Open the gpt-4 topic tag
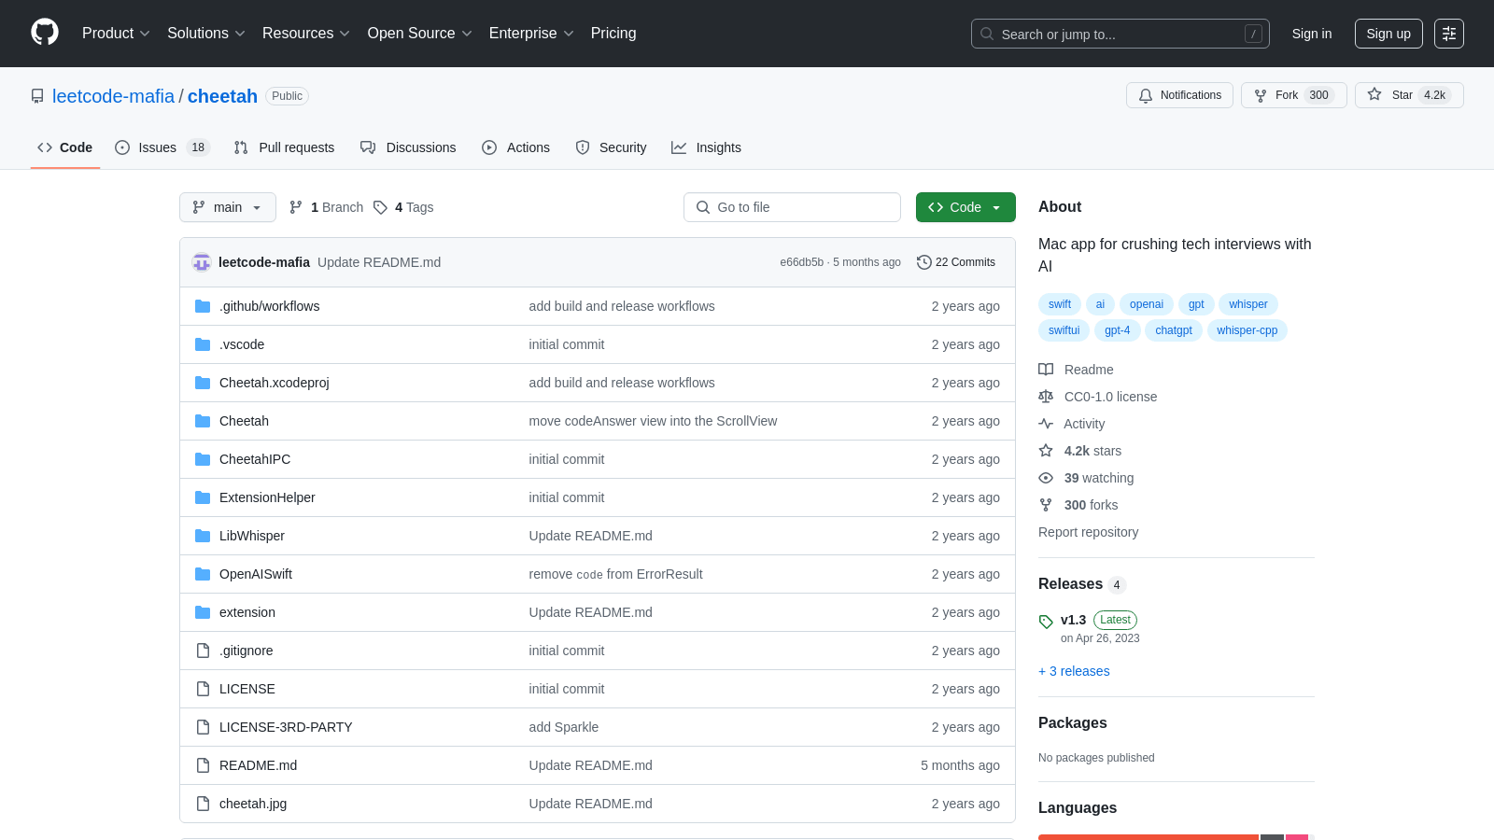 point(1117,330)
